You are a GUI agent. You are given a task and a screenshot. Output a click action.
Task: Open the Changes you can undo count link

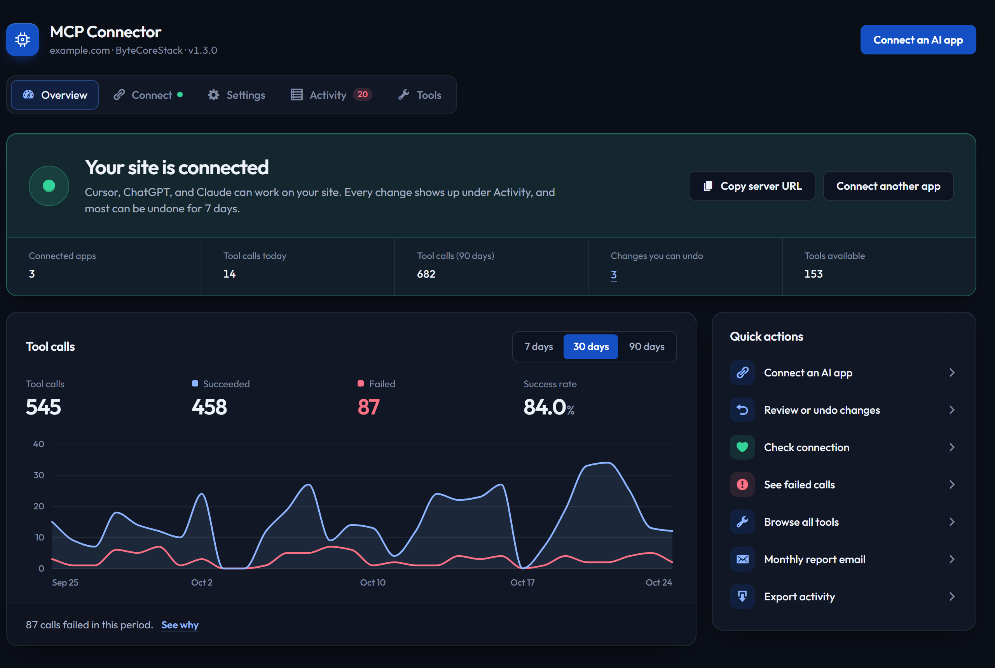[614, 275]
